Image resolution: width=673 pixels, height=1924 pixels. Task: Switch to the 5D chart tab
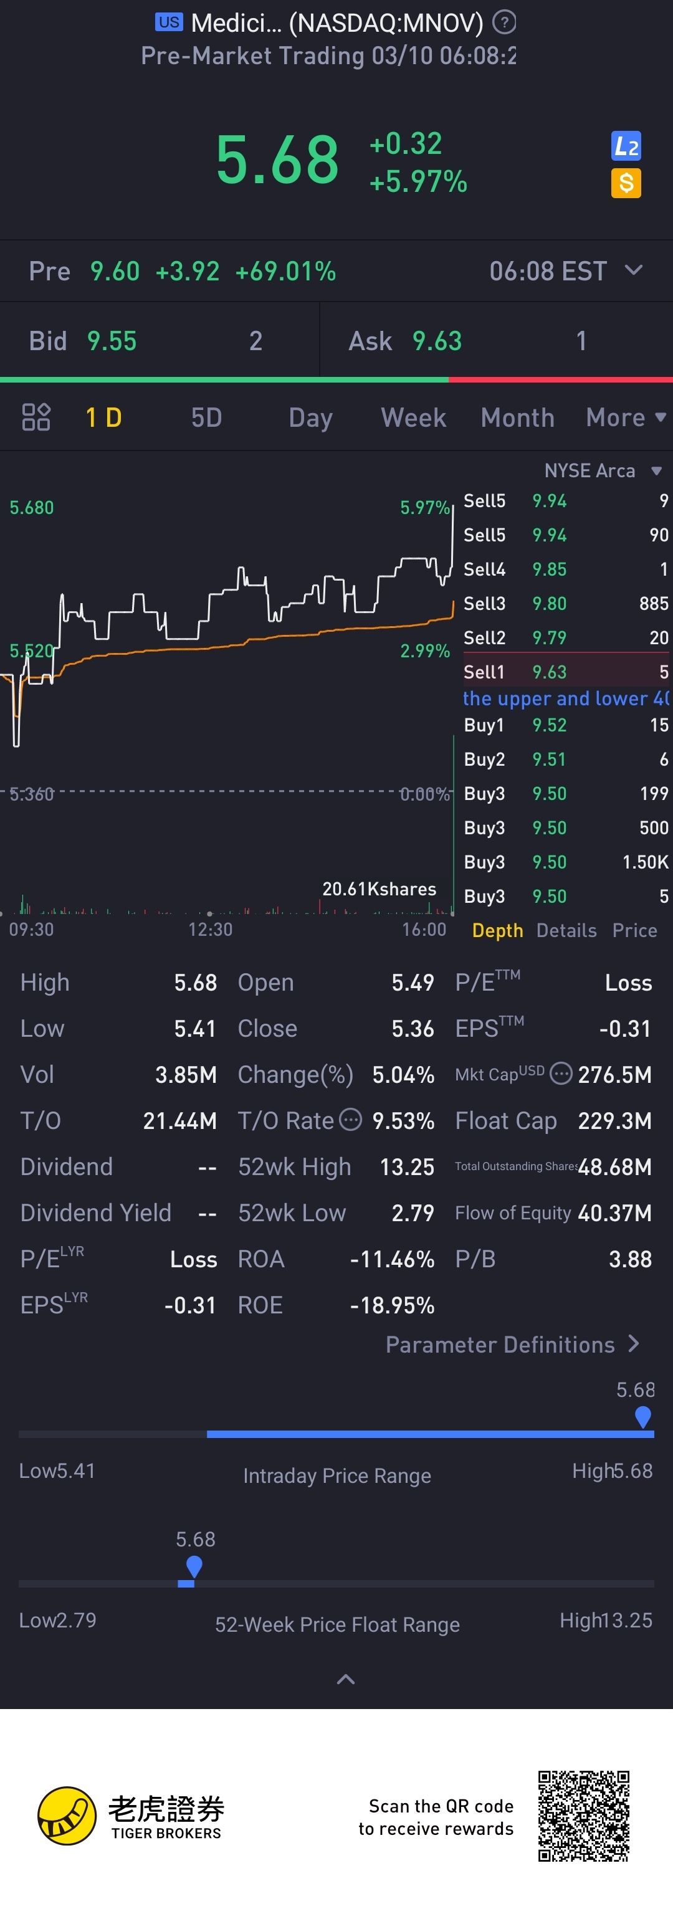pyautogui.click(x=207, y=417)
